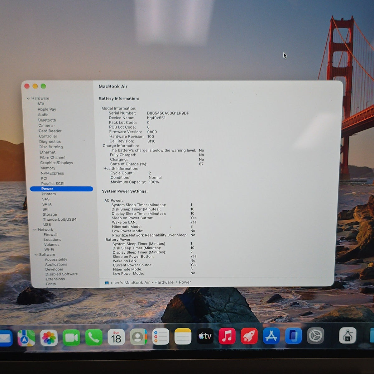This screenshot has width=374, height=374.
Task: Collapse the Hardware section chevron
Action: point(28,98)
